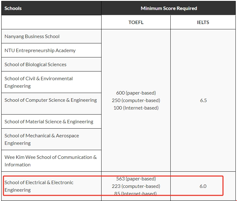The image size is (237, 201).
Task: Click the Nanyang Business School row
Action: coord(32,37)
